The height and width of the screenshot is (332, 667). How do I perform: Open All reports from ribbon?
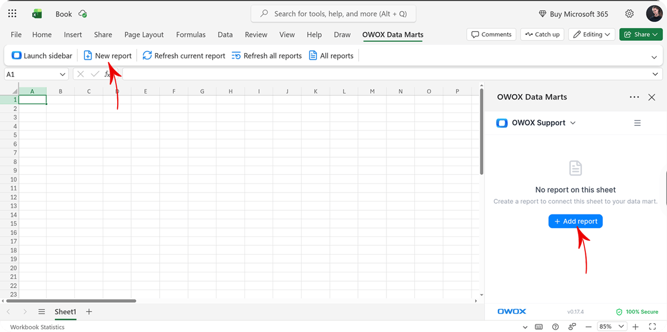(331, 56)
